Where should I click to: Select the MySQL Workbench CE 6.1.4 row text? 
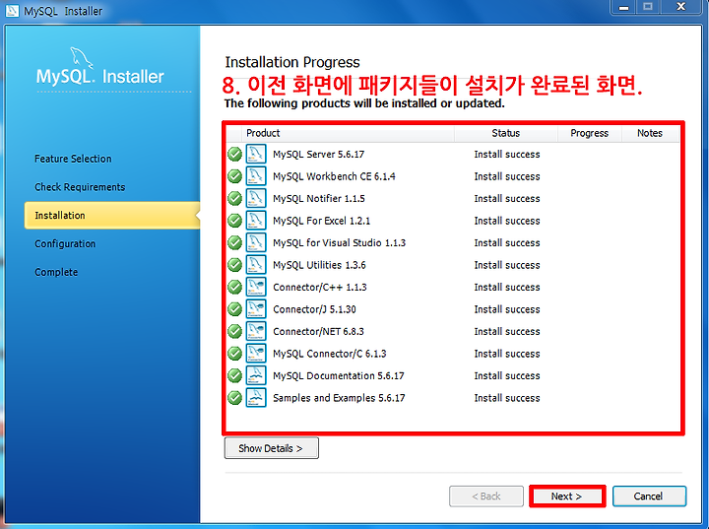click(x=334, y=176)
